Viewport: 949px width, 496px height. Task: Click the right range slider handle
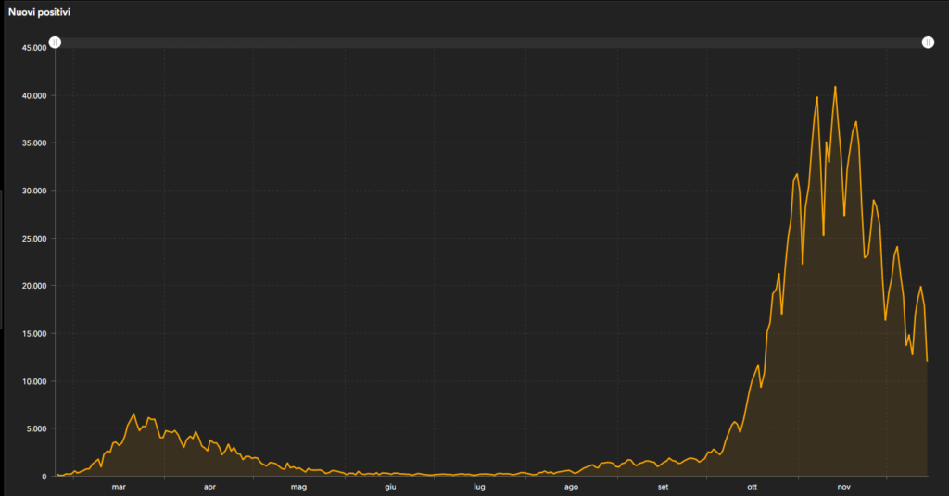pos(928,43)
